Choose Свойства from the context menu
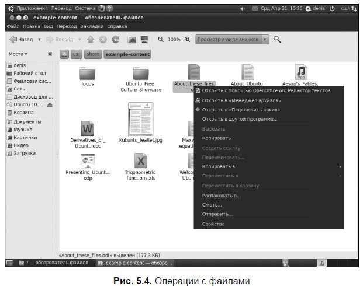The width and height of the screenshot is (363, 286). 213,224
